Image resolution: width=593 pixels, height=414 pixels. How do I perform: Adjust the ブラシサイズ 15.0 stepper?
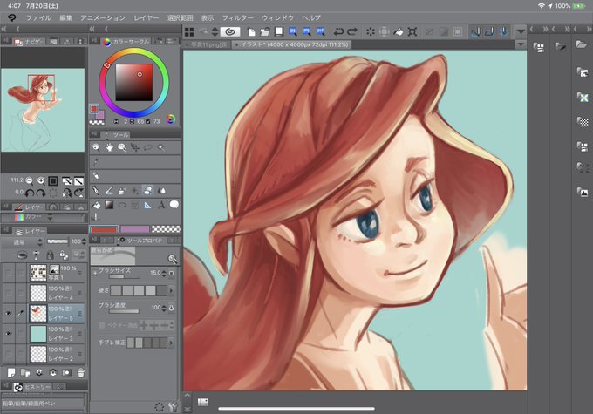(164, 273)
